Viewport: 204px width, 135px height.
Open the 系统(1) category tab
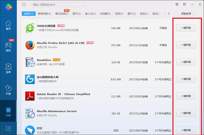click(144, 14)
